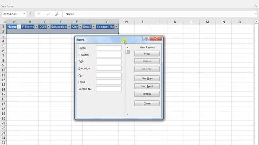Select column H header

point(127,22)
